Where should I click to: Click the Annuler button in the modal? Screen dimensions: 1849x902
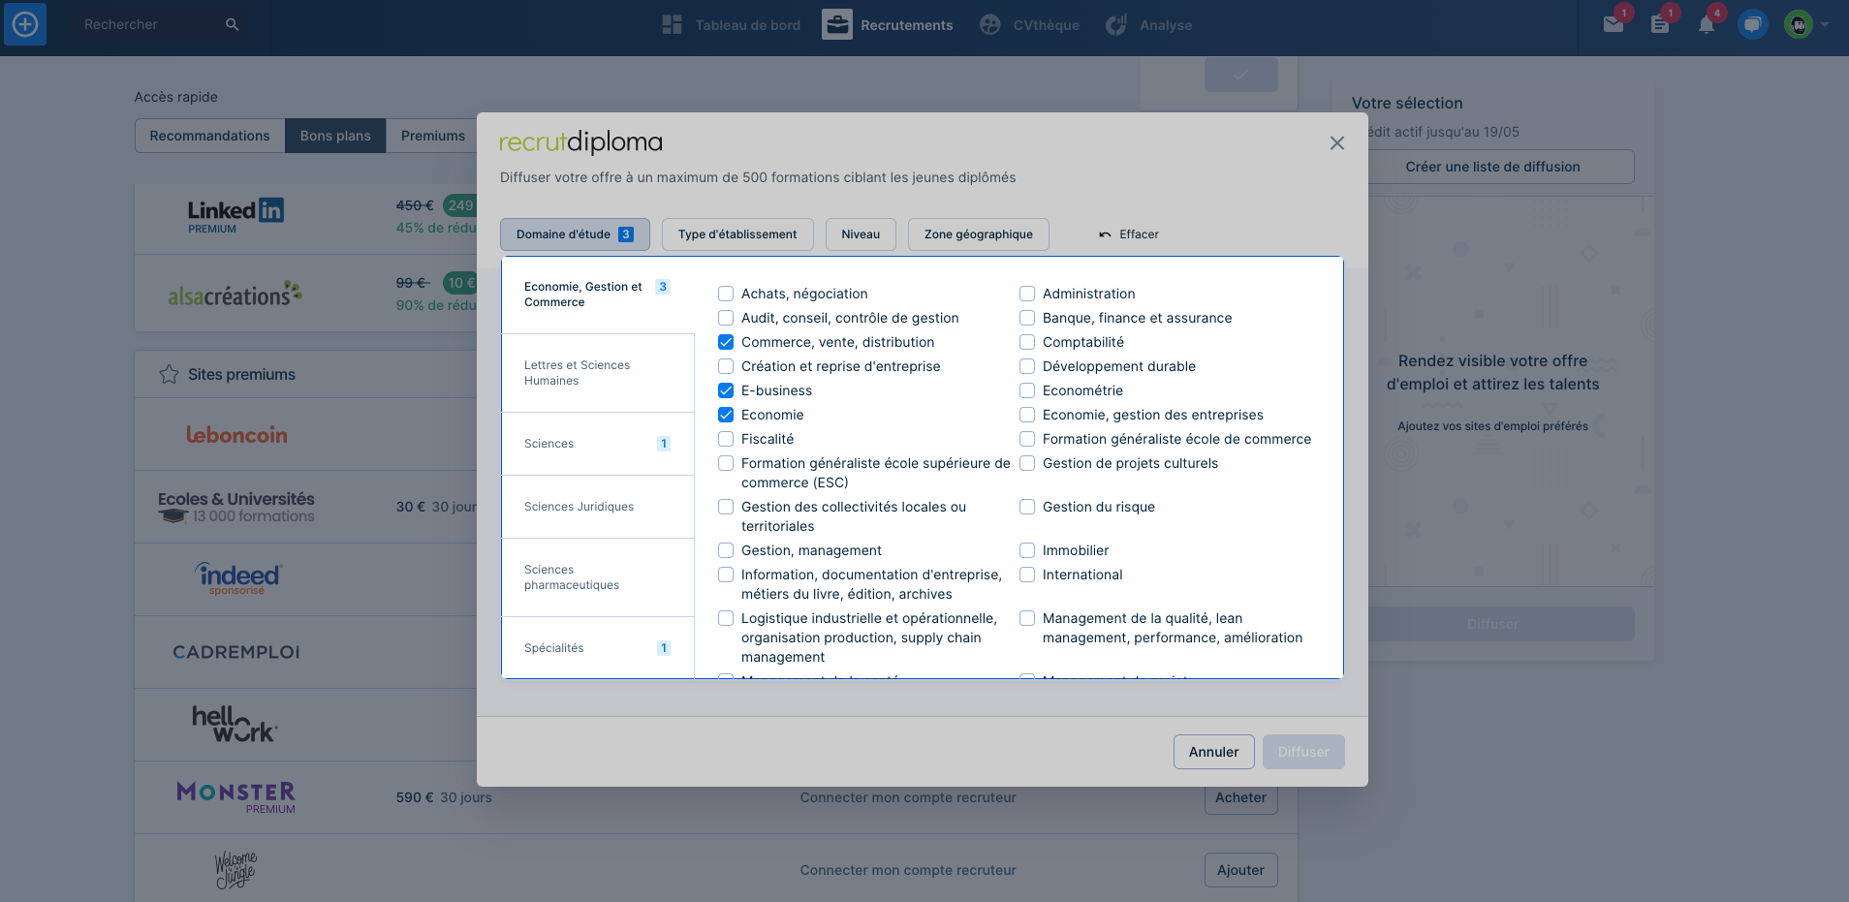[x=1213, y=751]
